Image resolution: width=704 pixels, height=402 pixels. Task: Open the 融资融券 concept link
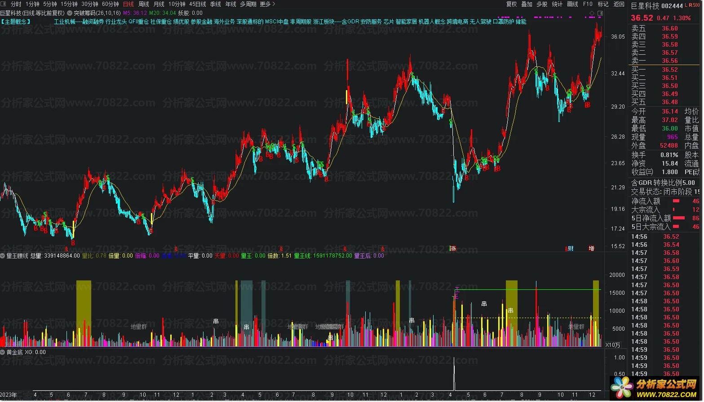tap(93, 22)
